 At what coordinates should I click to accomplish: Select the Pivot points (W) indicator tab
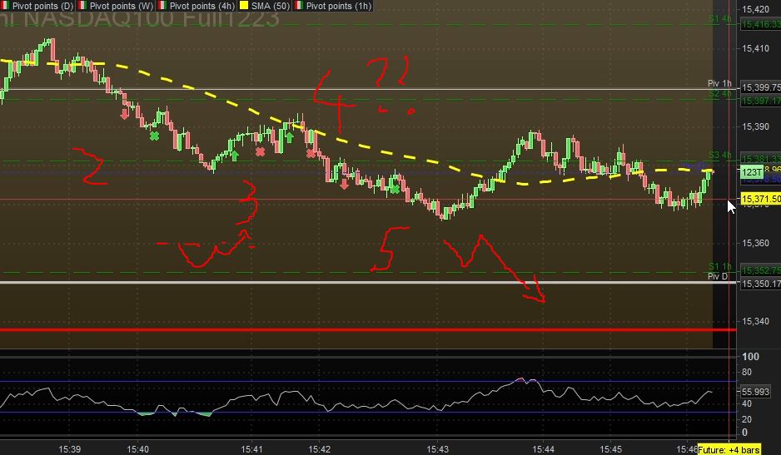(116, 6)
